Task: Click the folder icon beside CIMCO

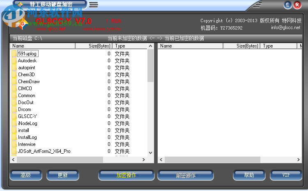Action: [x=14, y=88]
